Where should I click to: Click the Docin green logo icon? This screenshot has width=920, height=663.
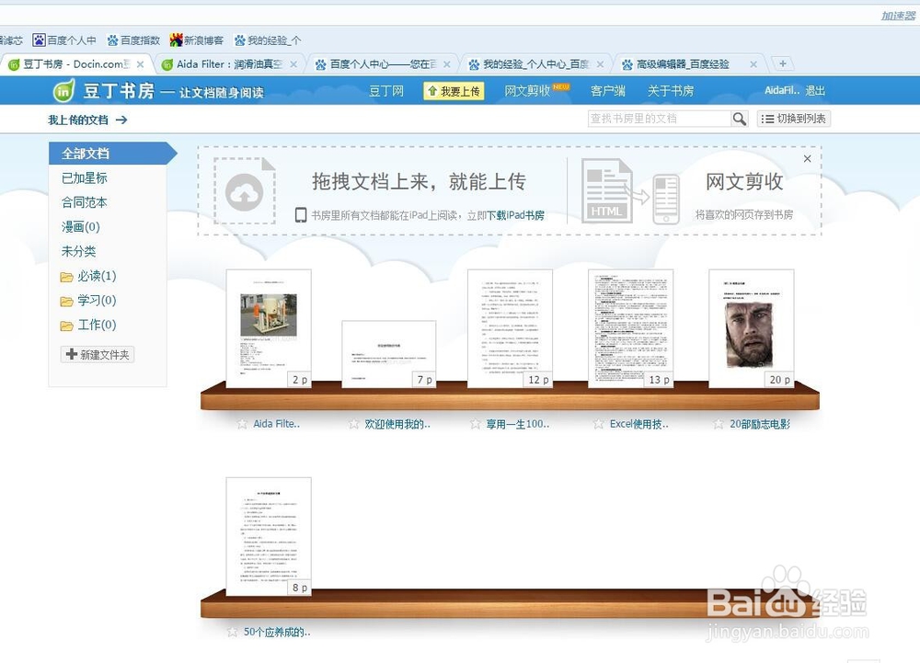coord(64,91)
